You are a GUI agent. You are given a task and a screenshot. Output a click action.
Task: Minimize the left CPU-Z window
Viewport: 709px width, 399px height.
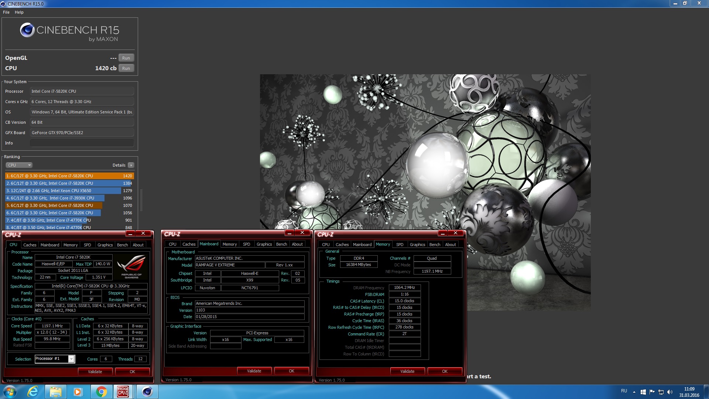pos(130,233)
